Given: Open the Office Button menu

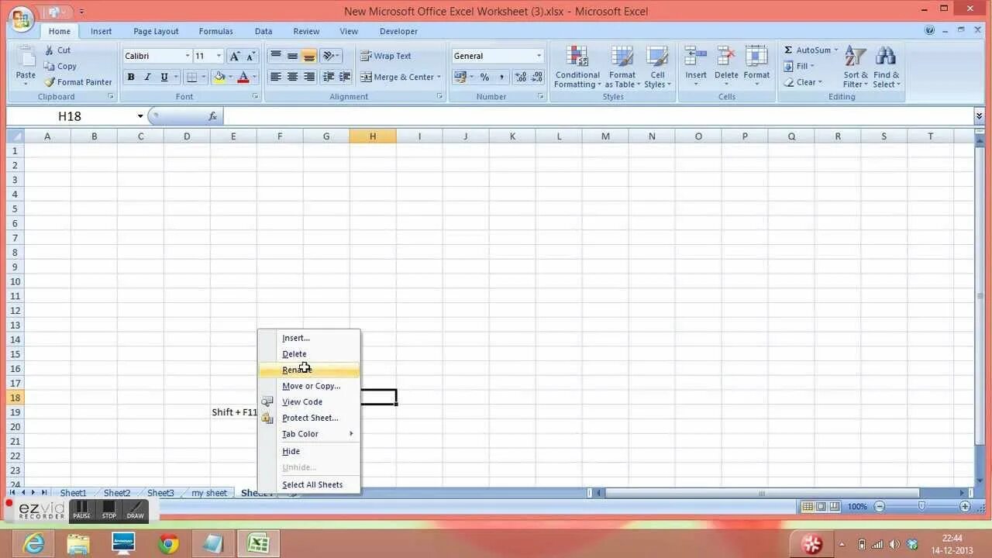Looking at the screenshot, I should tap(21, 19).
